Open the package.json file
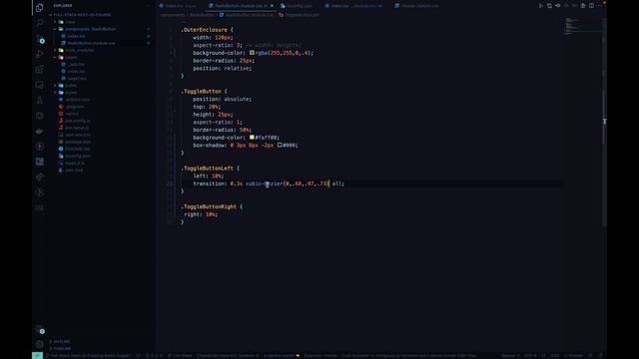Image resolution: width=639 pixels, height=359 pixels. click(78, 142)
